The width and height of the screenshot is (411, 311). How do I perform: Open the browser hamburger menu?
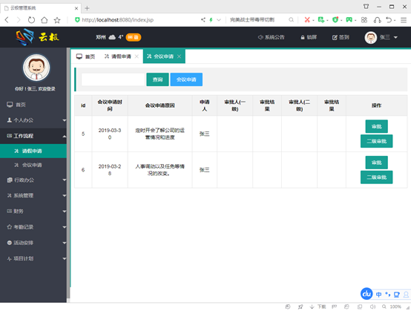404,20
